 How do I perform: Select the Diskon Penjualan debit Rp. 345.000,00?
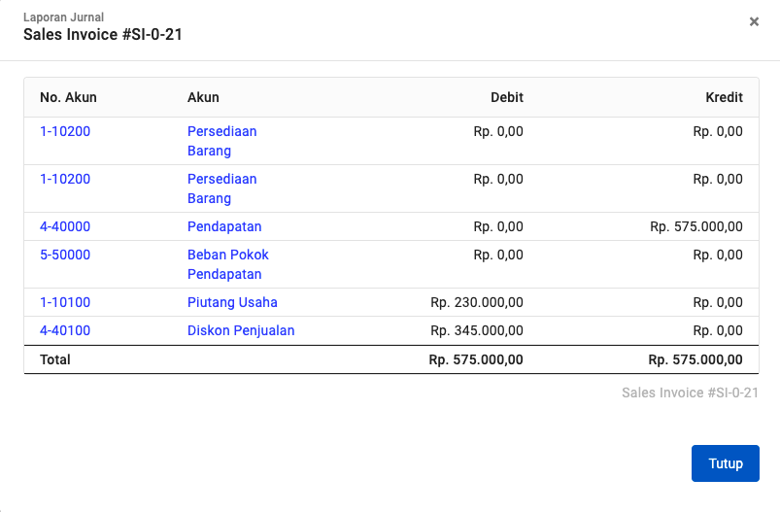pos(477,330)
